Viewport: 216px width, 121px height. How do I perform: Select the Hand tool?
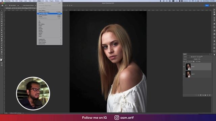click(2, 52)
